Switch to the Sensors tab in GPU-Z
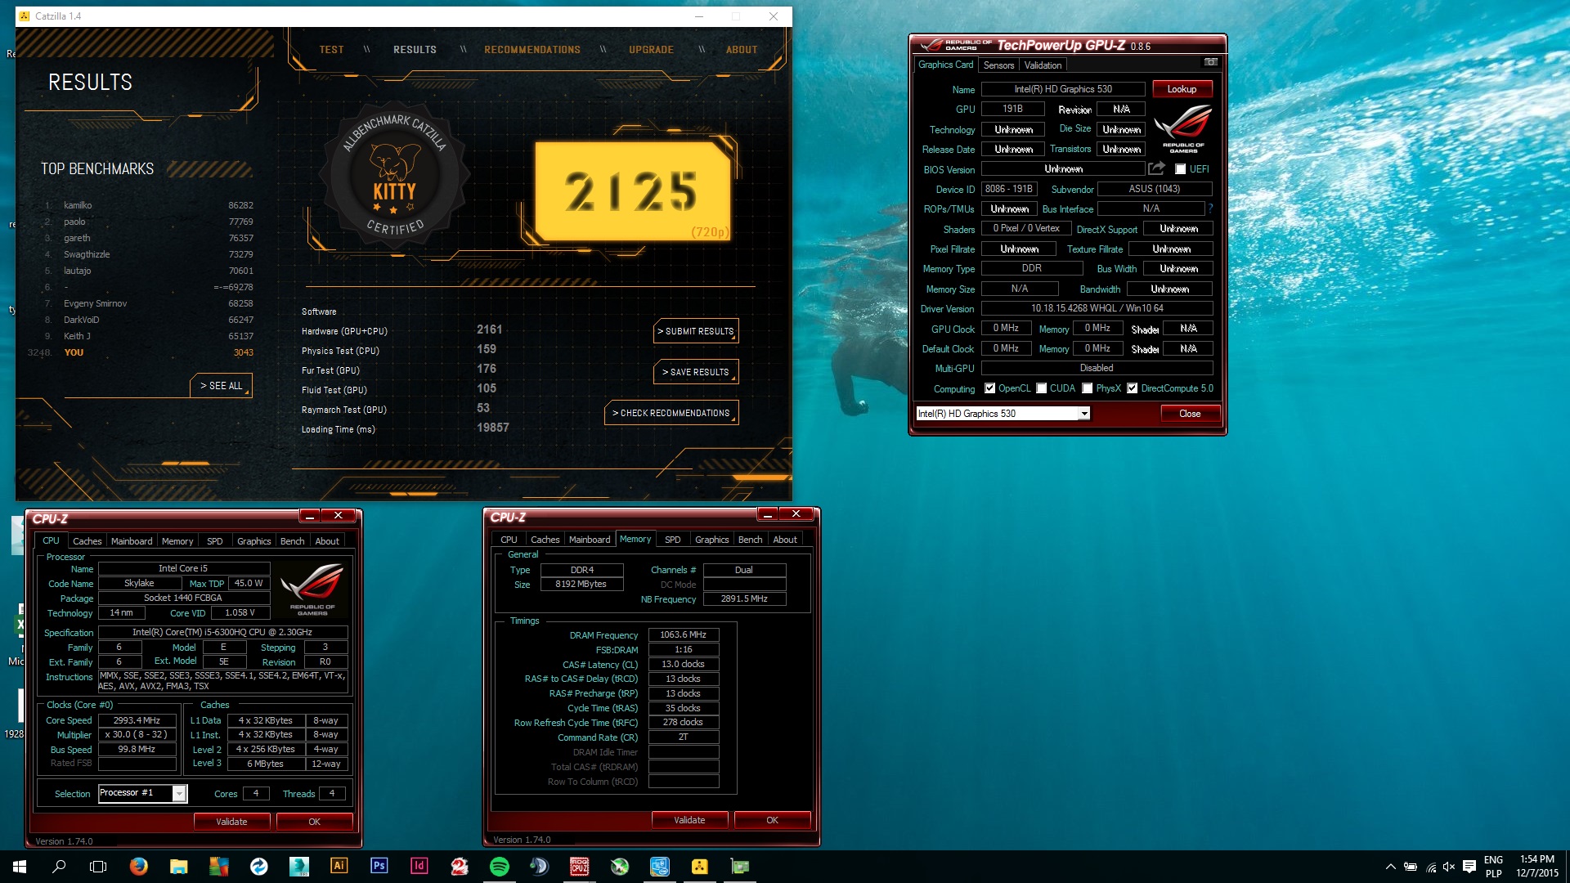 [998, 65]
